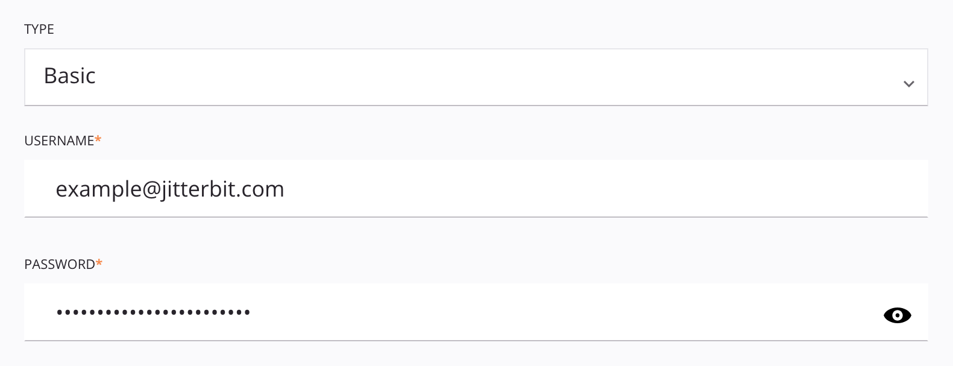This screenshot has height=366, width=953.
Task: Select the Basic value in Type combo
Action: pos(70,76)
